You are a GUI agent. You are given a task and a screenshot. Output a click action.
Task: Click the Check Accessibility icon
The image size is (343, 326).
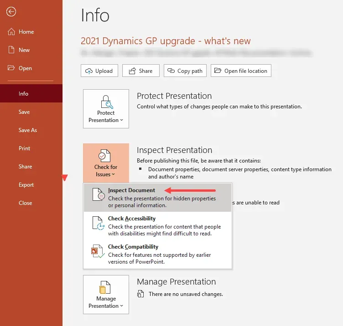point(98,223)
